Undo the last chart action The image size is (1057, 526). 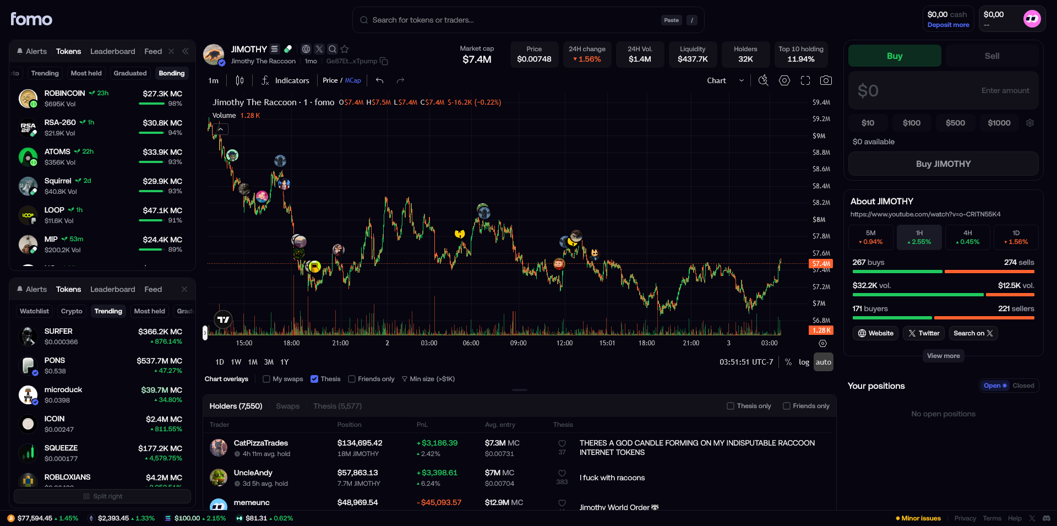379,80
